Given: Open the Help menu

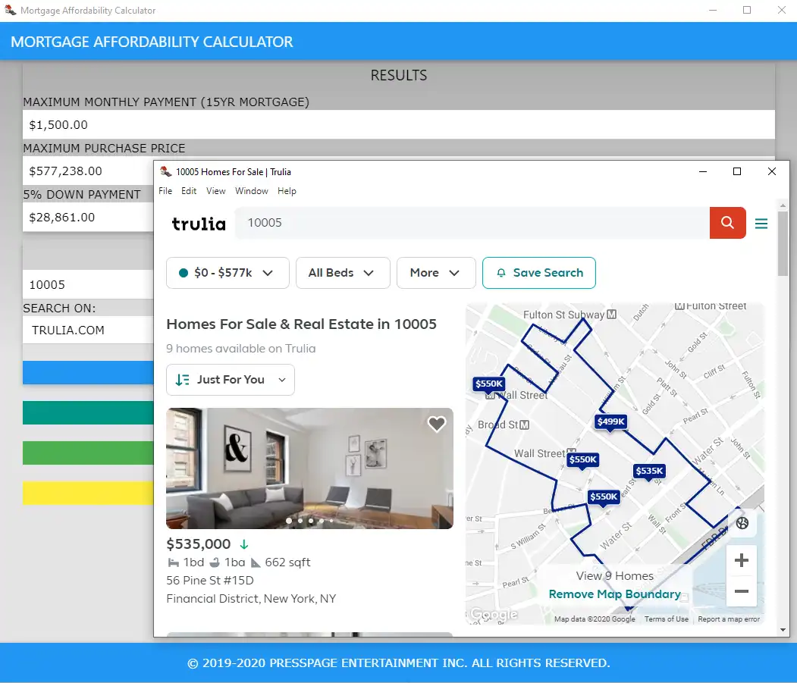Looking at the screenshot, I should pyautogui.click(x=287, y=191).
